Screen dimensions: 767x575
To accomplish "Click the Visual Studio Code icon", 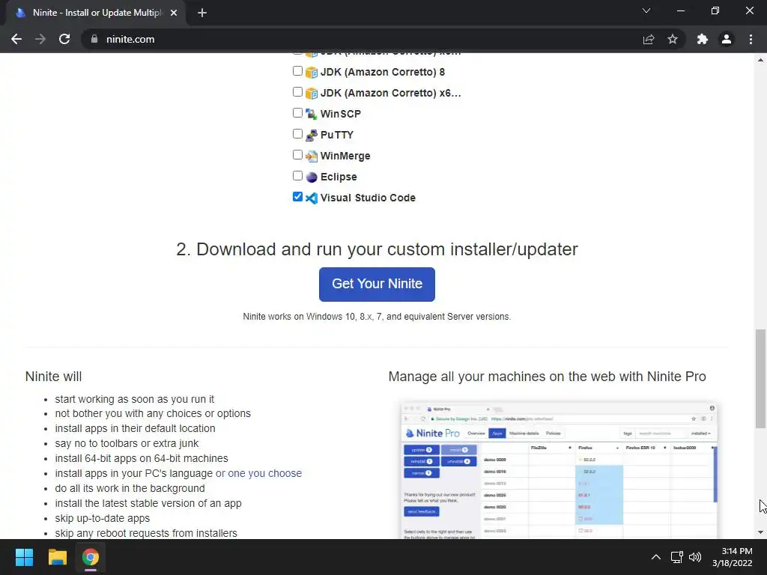I will coord(312,198).
